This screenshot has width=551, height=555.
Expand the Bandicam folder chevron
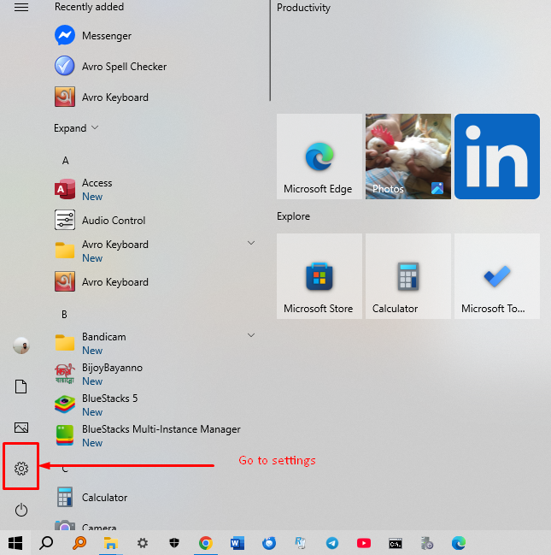(251, 335)
